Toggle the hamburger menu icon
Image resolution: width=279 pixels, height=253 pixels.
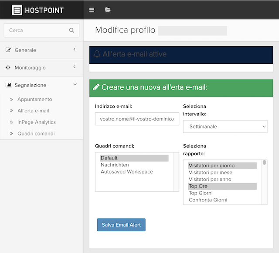(x=92, y=10)
